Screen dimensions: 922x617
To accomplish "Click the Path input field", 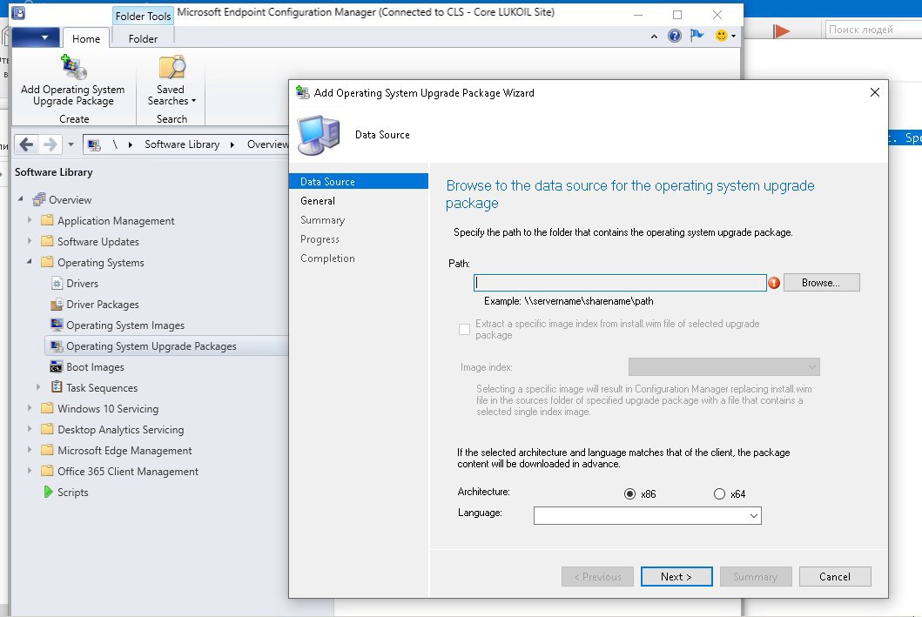I will [621, 283].
